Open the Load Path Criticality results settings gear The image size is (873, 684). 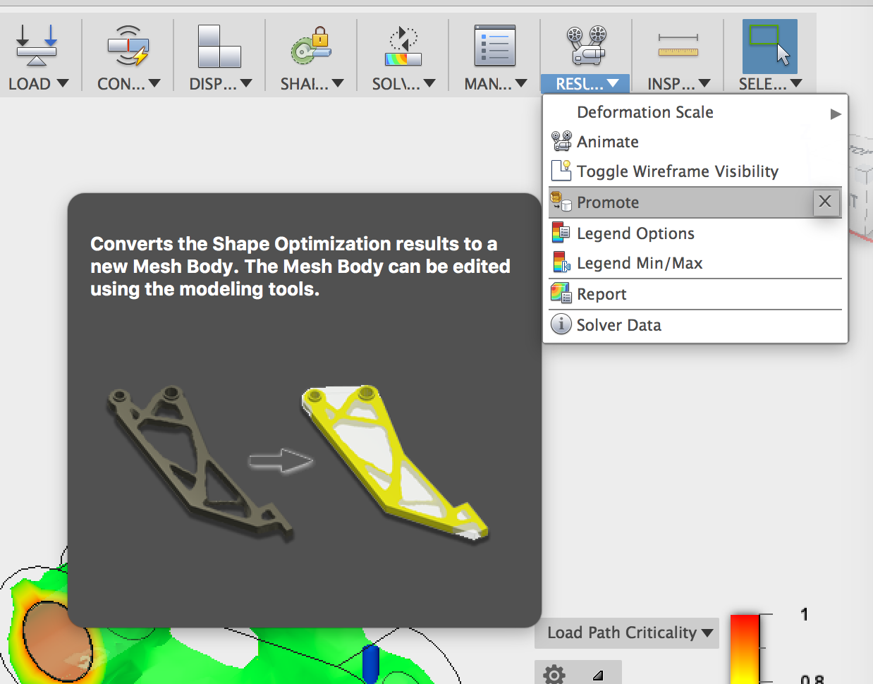pyautogui.click(x=554, y=674)
